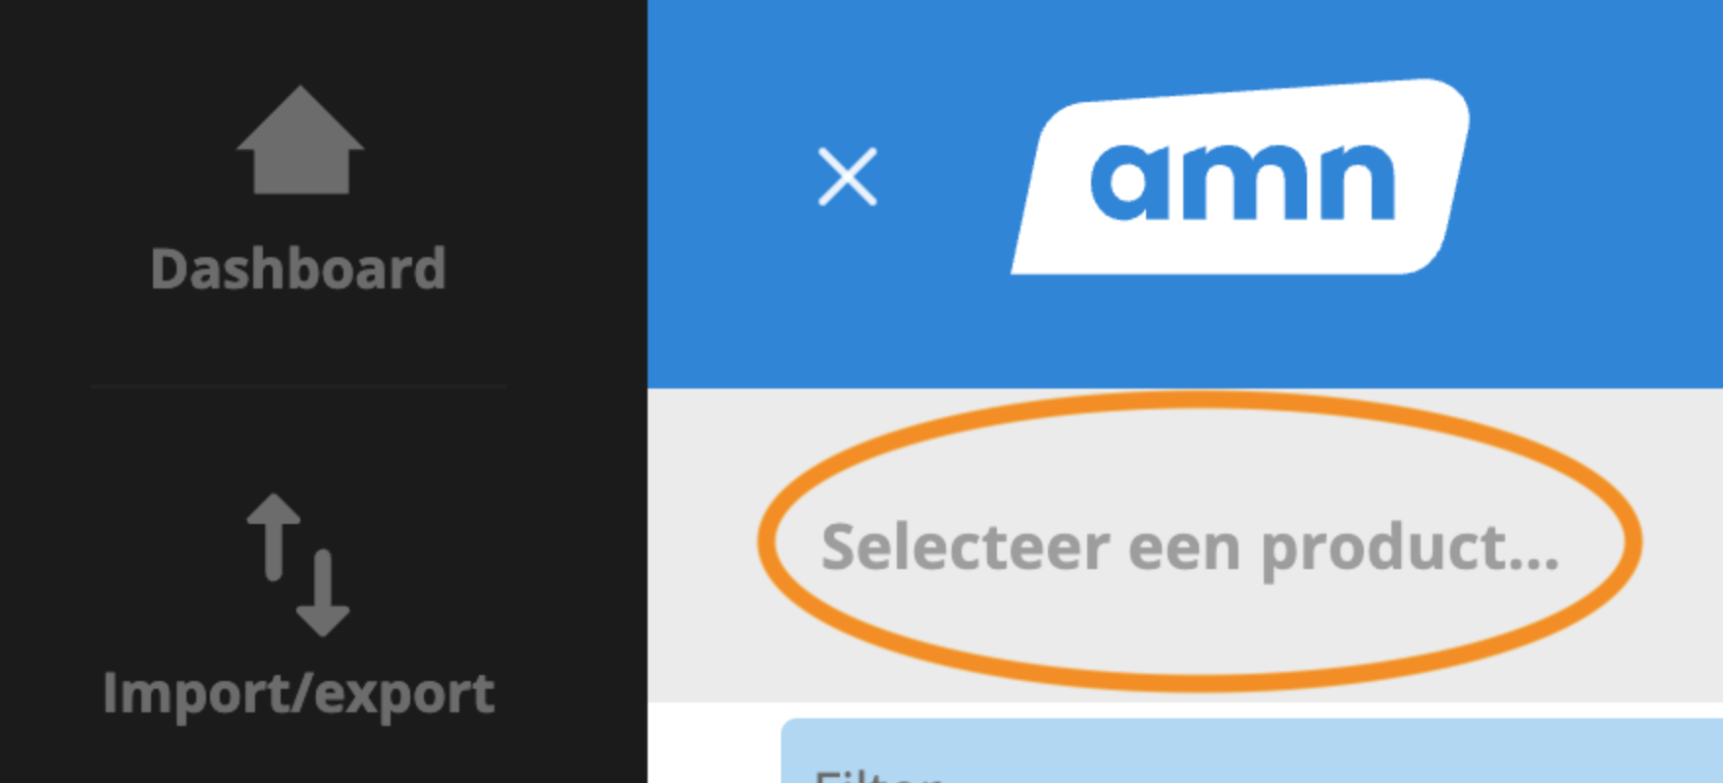Select the Dashboard label in the sidebar
The image size is (1723, 783).
tap(298, 268)
